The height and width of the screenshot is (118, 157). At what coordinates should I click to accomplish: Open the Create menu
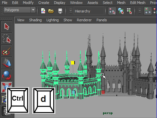point(44,3)
